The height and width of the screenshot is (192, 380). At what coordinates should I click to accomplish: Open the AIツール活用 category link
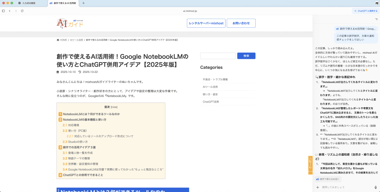pyautogui.click(x=210, y=87)
